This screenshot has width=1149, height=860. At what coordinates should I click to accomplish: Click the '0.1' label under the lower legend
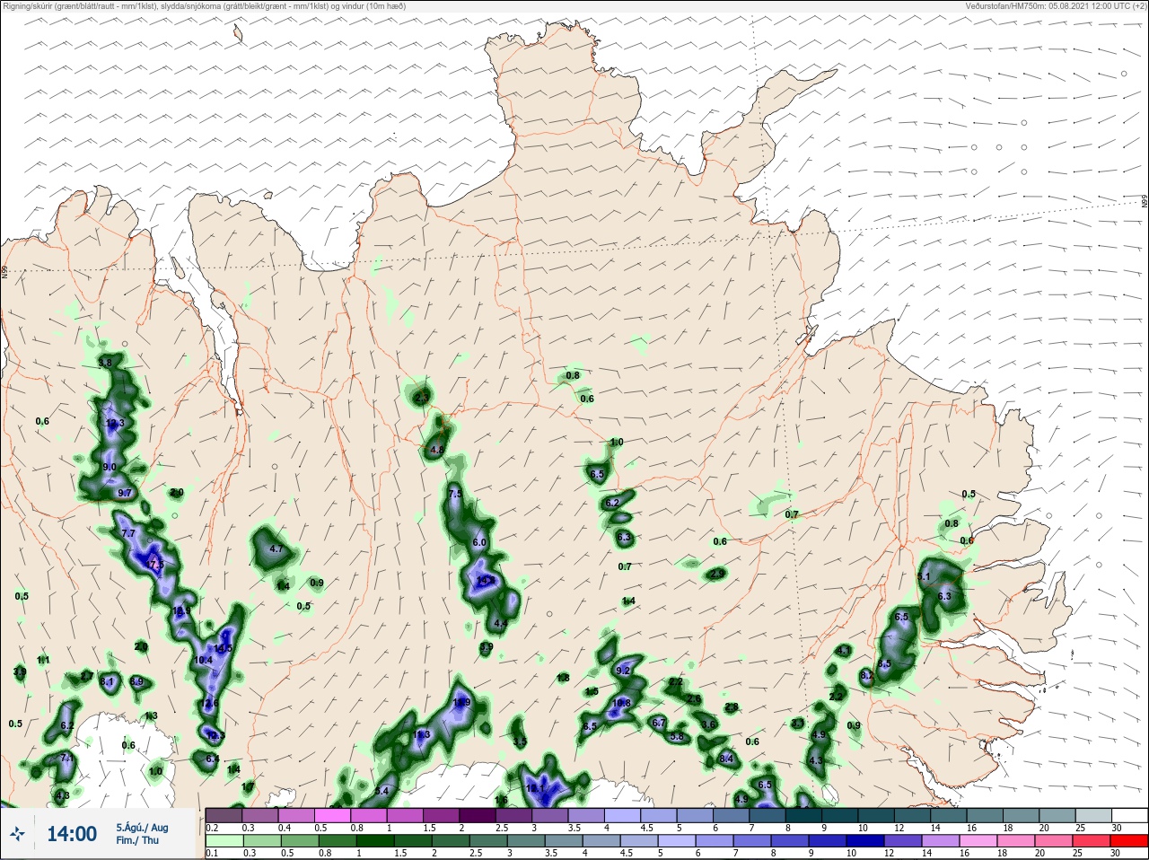212,854
